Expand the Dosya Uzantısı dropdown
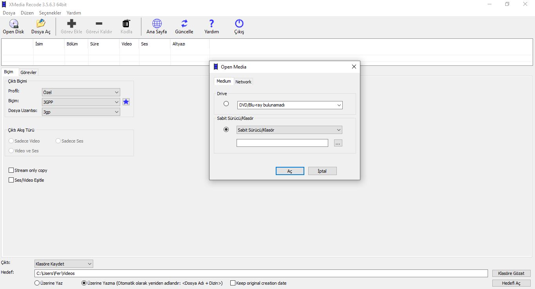 click(x=81, y=112)
